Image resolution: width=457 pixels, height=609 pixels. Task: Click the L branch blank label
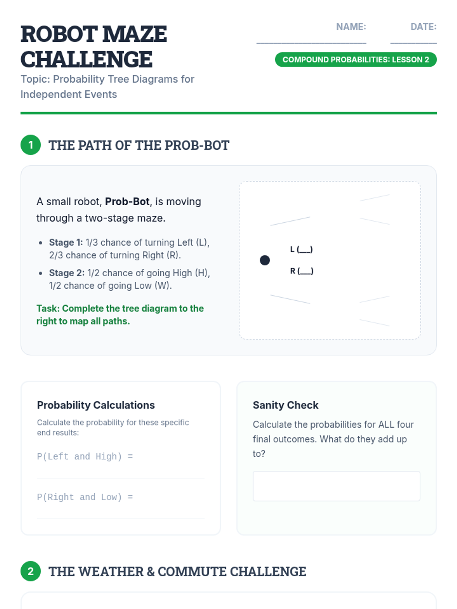pos(301,250)
